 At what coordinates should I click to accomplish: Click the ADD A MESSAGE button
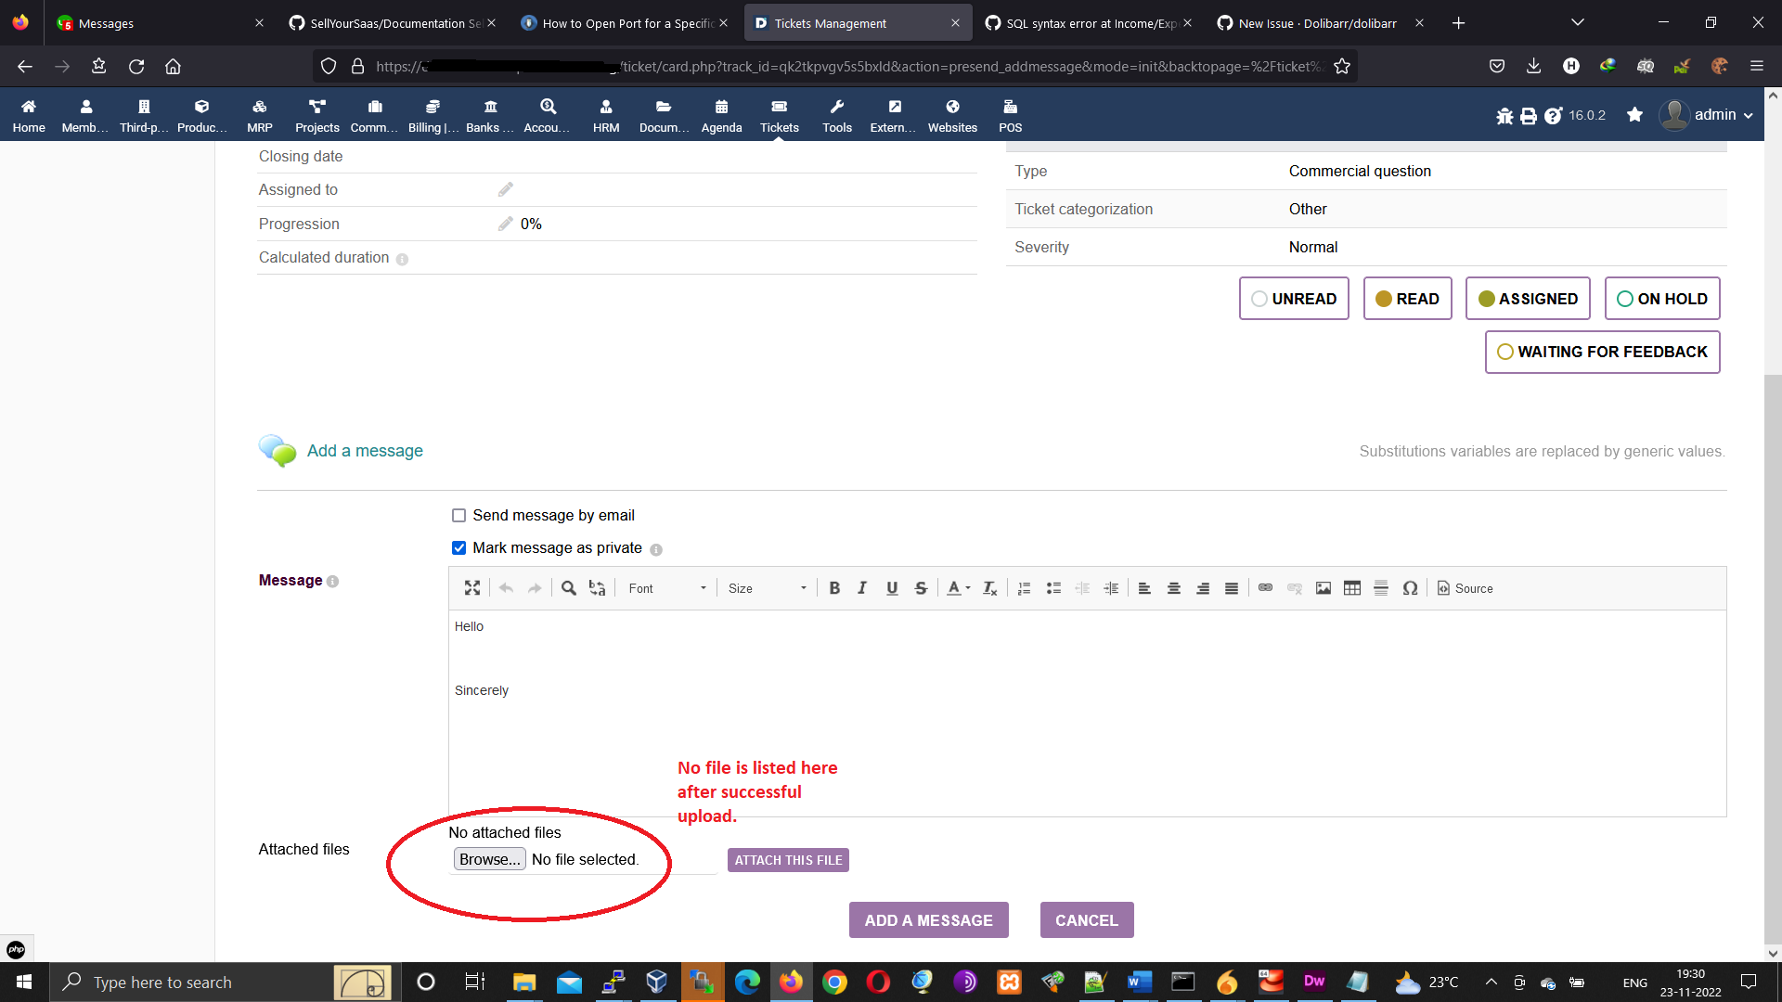[928, 919]
